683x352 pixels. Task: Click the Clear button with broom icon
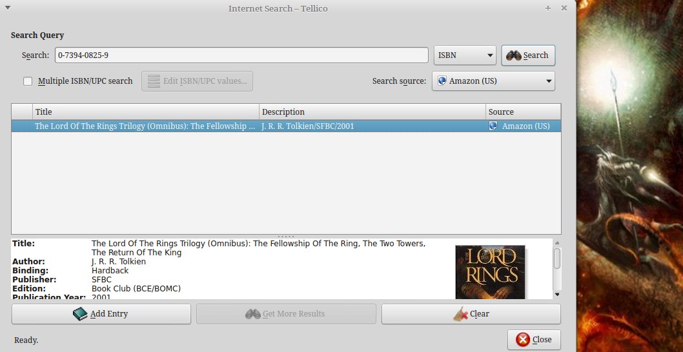[471, 314]
